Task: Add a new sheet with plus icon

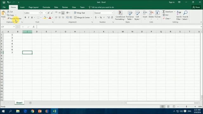Action: coord(30,103)
